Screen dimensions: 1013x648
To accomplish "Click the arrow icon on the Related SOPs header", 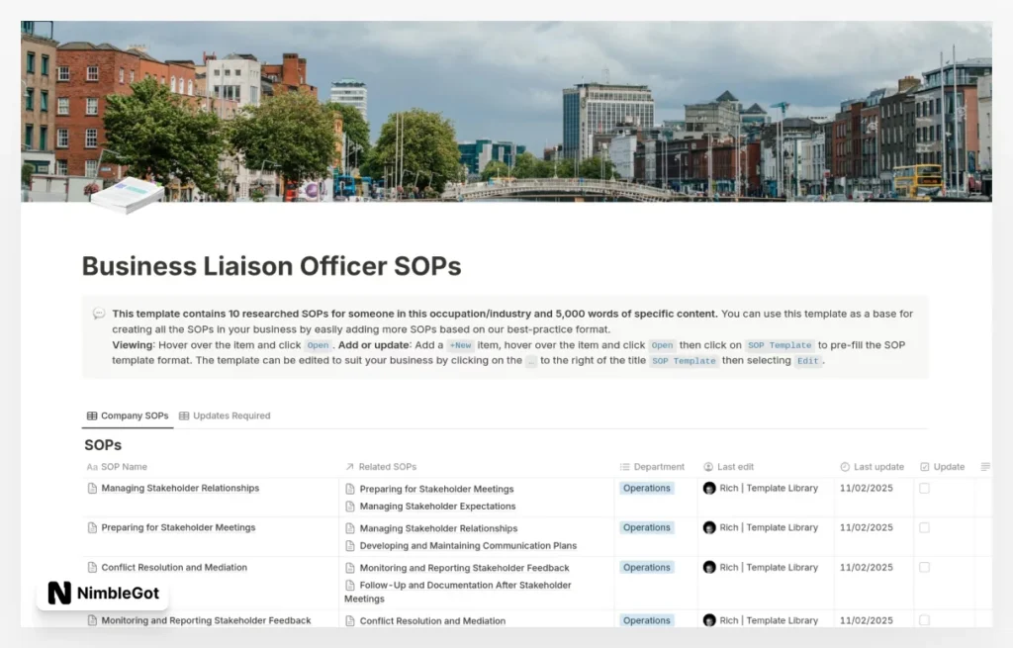I will click(x=348, y=466).
